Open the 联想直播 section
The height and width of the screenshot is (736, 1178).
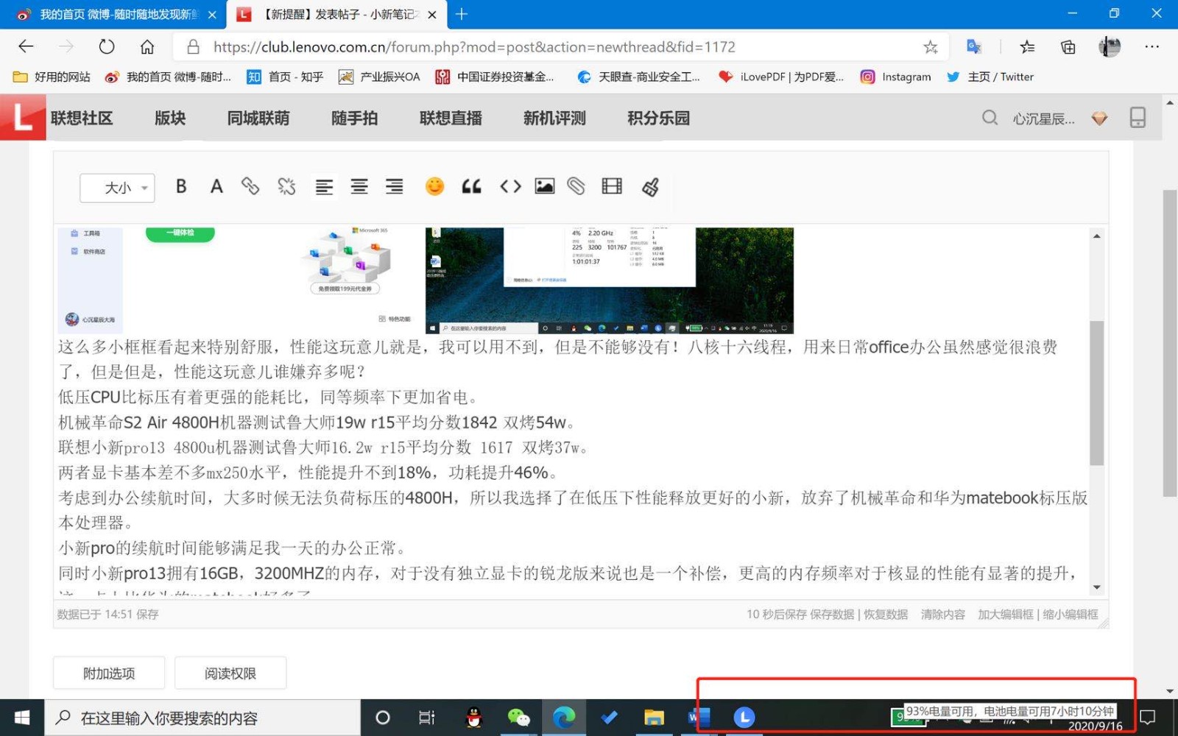(451, 118)
